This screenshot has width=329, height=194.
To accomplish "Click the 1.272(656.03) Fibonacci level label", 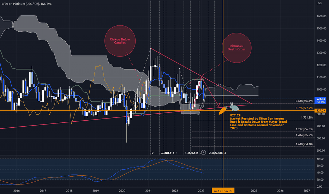I will click(304, 129).
